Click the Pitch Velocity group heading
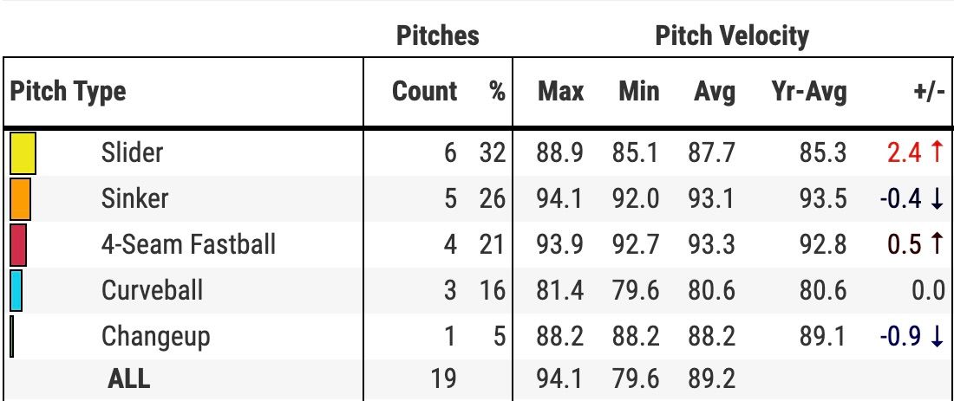The image size is (954, 401). (x=731, y=36)
